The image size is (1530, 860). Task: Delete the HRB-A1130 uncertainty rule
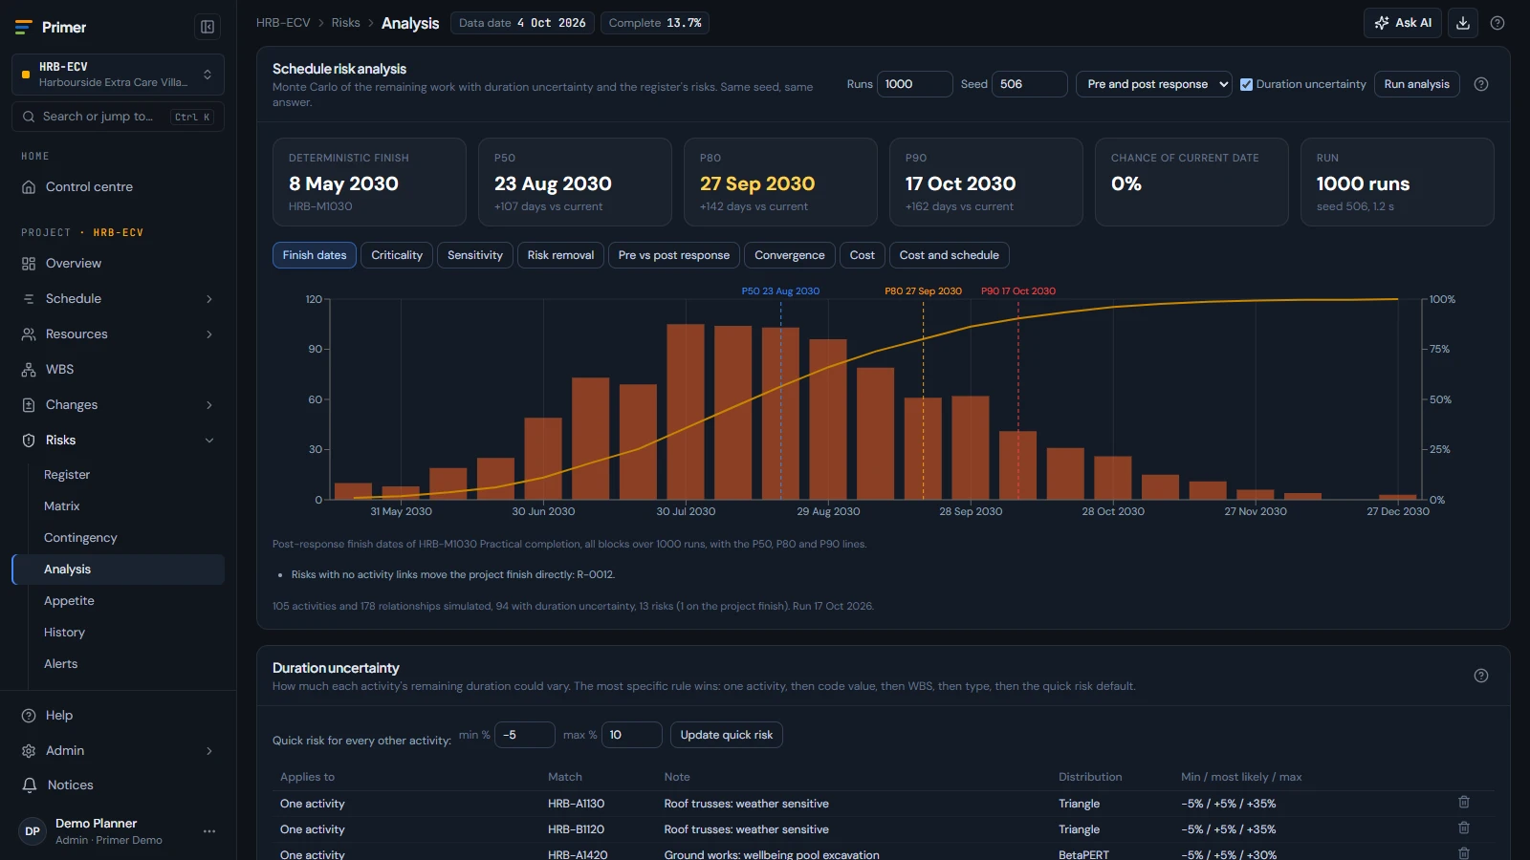1463,803
